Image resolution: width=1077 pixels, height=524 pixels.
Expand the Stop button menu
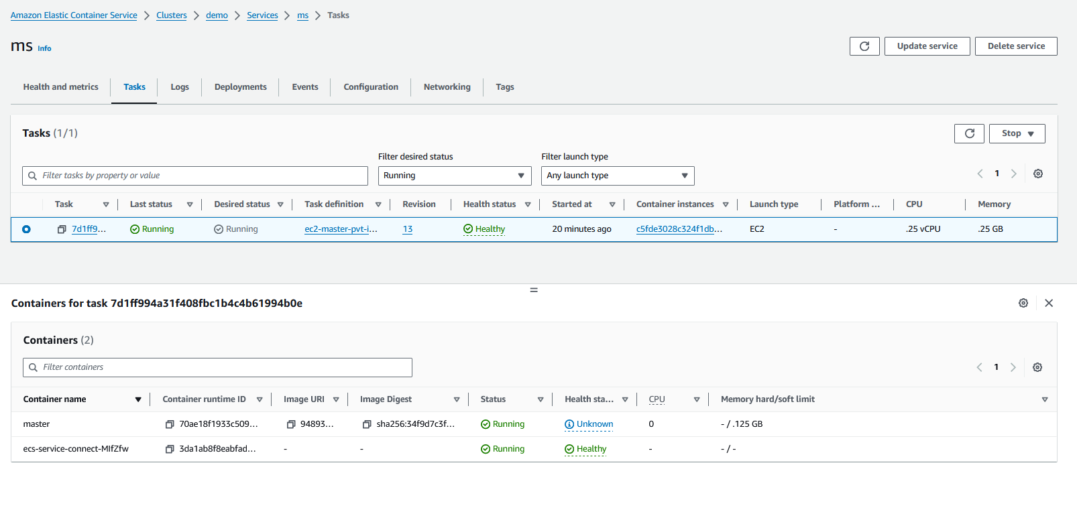1017,133
